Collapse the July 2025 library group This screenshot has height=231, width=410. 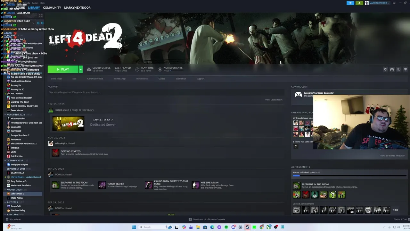click(5, 202)
